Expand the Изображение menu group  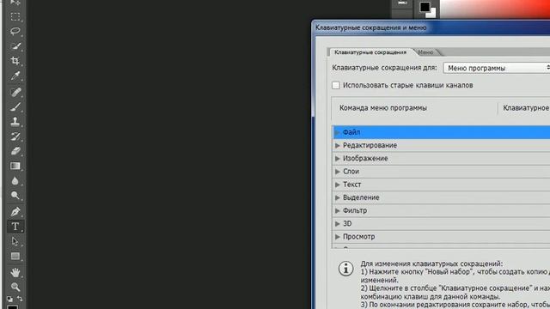click(338, 158)
